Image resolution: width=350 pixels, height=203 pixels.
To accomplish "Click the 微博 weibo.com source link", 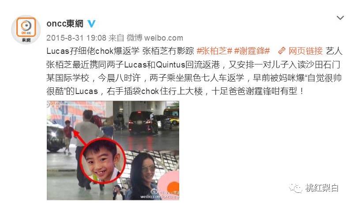I will pyautogui.click(x=155, y=38).
